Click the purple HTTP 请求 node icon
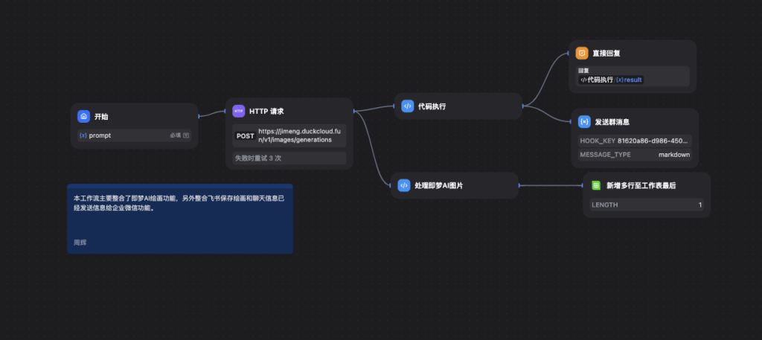Screen dimensions: 762x340 point(239,111)
